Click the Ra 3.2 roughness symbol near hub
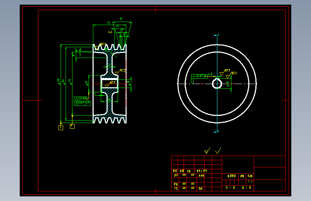This screenshot has height=201, width=311. 120,72
